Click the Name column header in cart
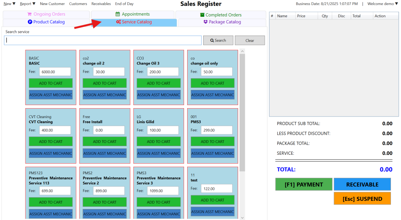The image size is (401, 220). click(x=285, y=16)
